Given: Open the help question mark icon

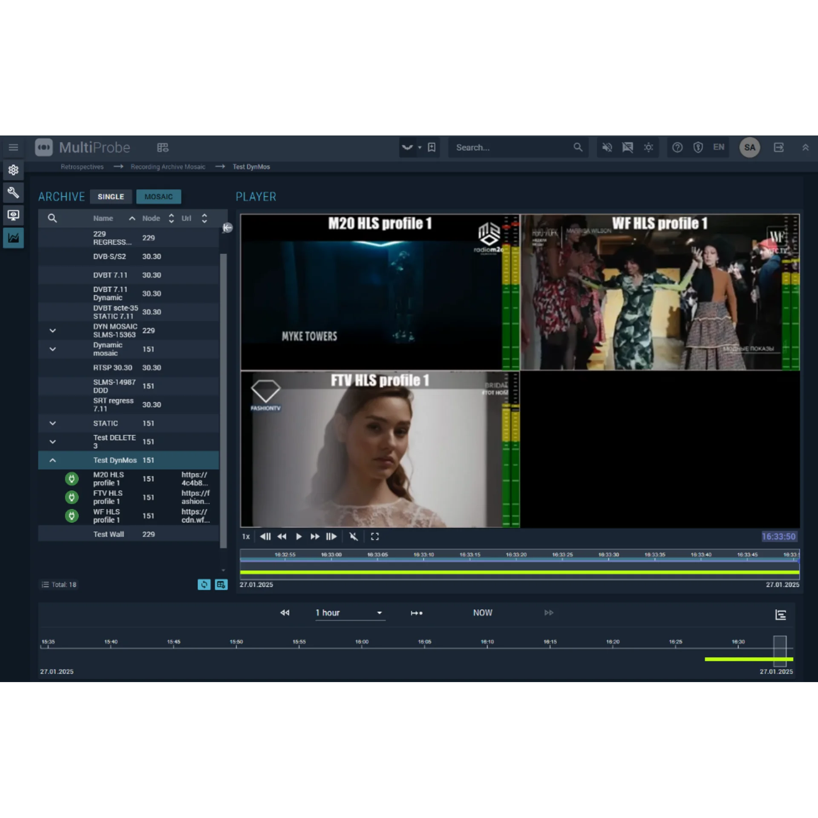Looking at the screenshot, I should click(677, 147).
